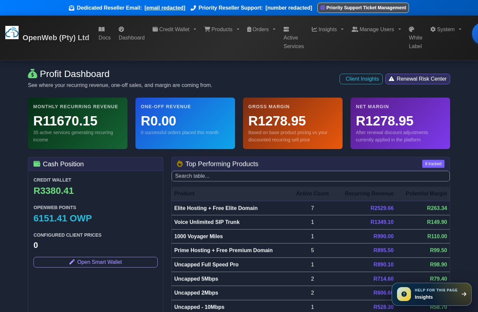Click the Profit Dashboard money bag icon
The image size is (478, 312).
(x=33, y=73)
